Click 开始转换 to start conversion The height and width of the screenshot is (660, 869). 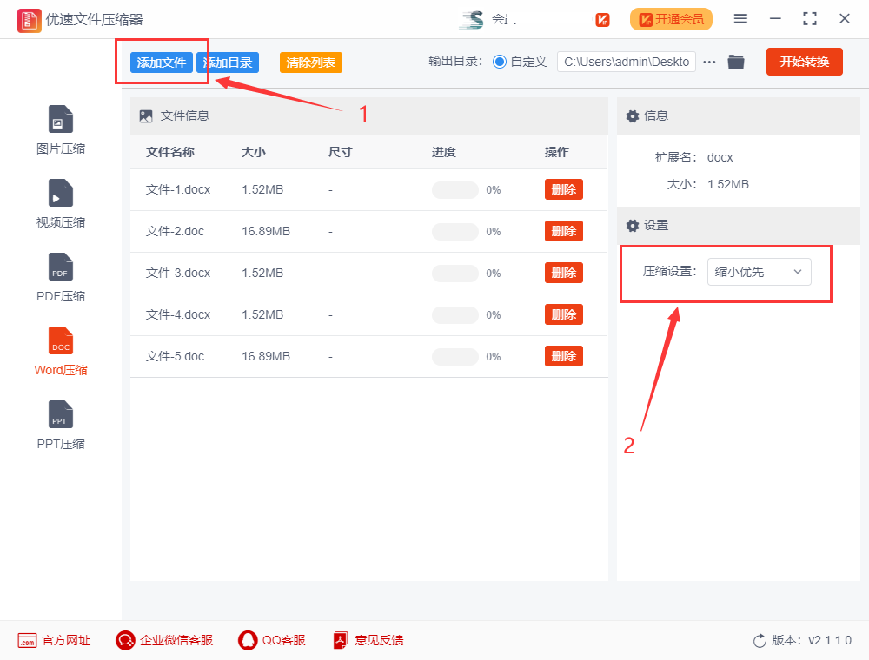point(804,62)
